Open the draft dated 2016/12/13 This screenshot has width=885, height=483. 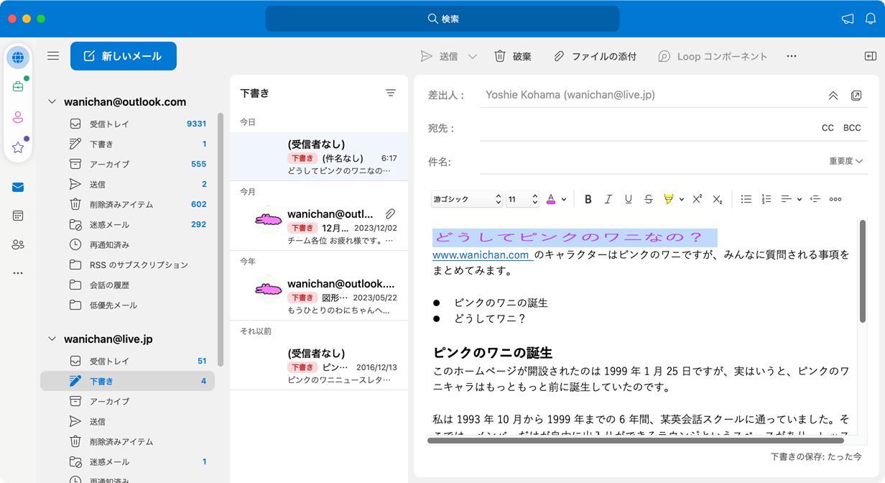[319, 366]
